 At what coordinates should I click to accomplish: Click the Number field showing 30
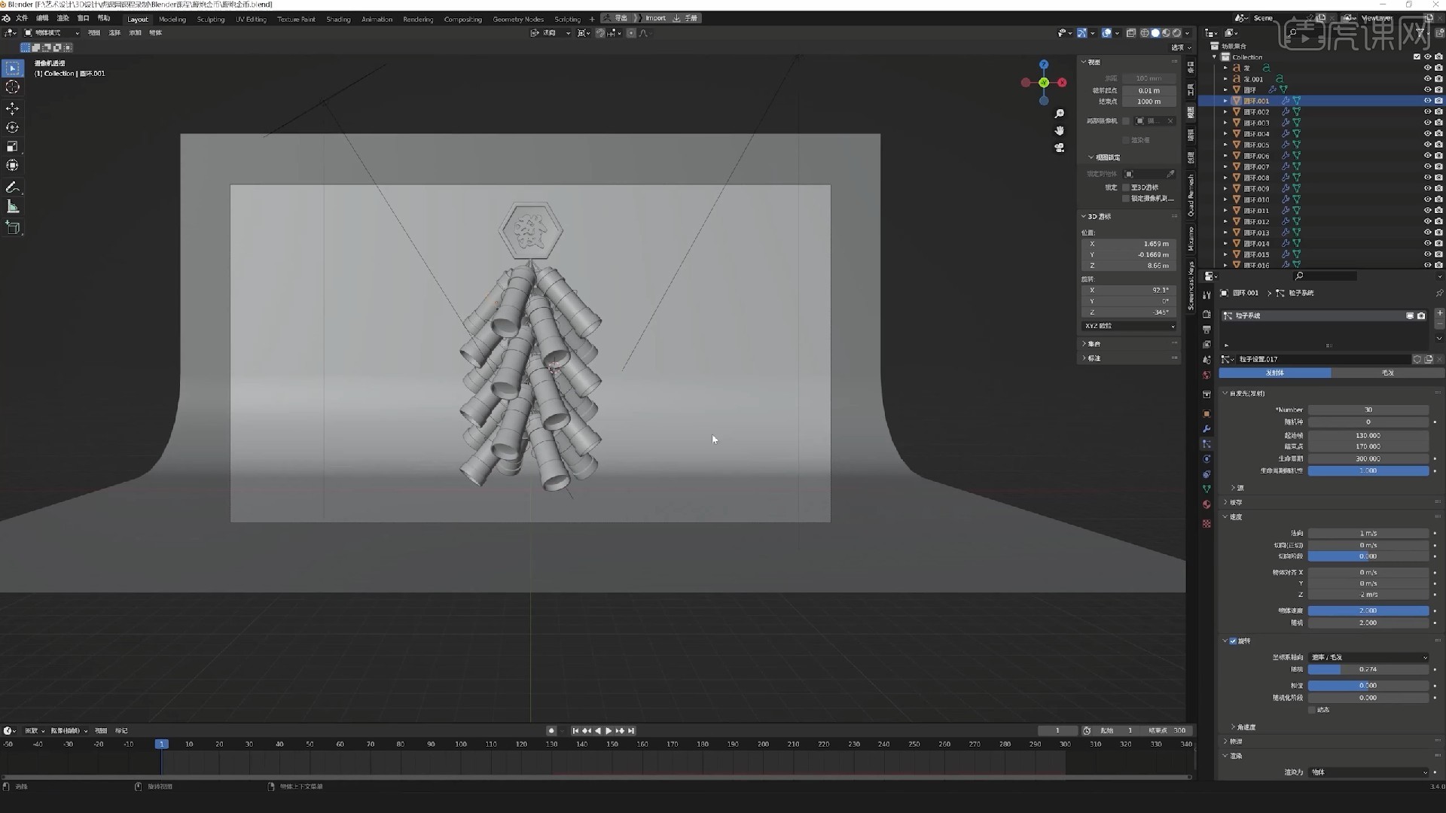point(1368,410)
